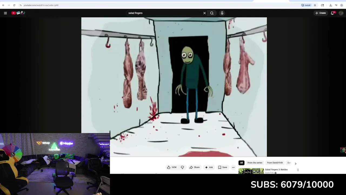Open YouTube notifications bell

(x=333, y=13)
